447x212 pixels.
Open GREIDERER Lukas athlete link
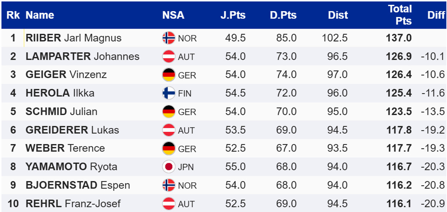pyautogui.click(x=72, y=130)
